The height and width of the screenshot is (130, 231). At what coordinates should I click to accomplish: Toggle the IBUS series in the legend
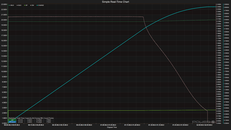pyautogui.click(x=19, y=5)
